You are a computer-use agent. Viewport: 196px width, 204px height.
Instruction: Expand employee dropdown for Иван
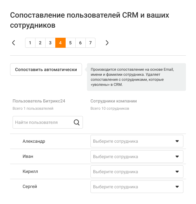click(x=137, y=157)
